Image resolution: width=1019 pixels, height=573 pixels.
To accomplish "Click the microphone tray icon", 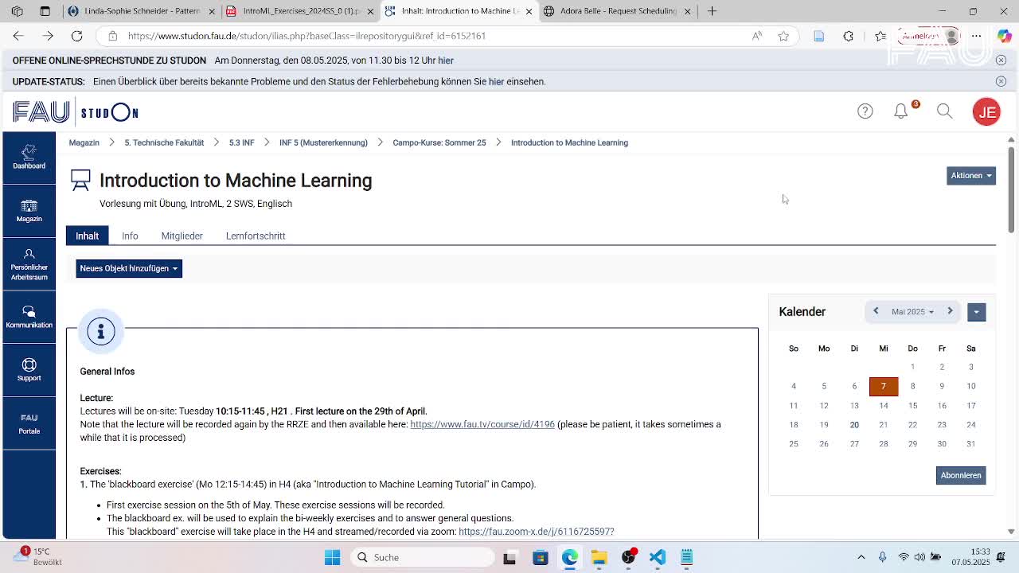I will (882, 557).
